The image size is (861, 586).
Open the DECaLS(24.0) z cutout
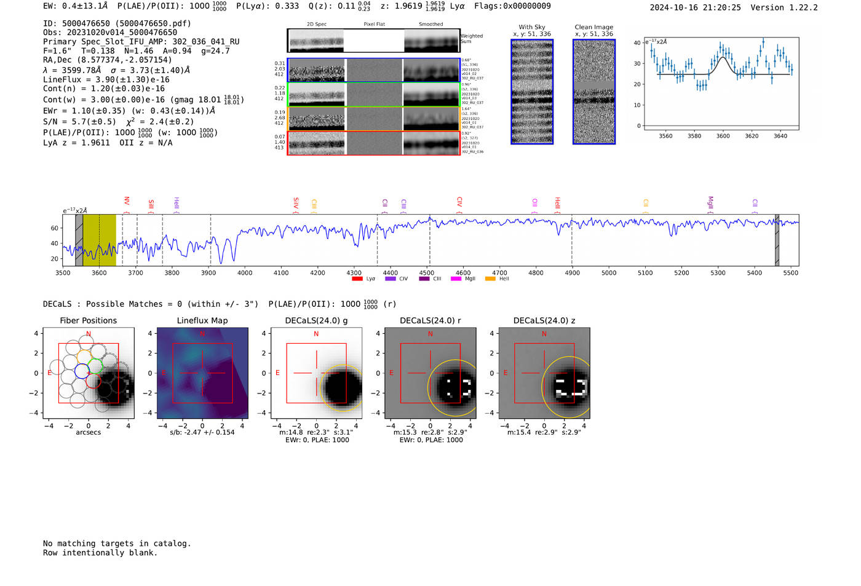click(544, 373)
